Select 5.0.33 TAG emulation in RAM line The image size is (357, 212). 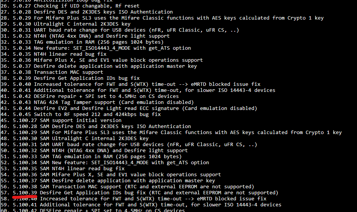tap(82, 42)
